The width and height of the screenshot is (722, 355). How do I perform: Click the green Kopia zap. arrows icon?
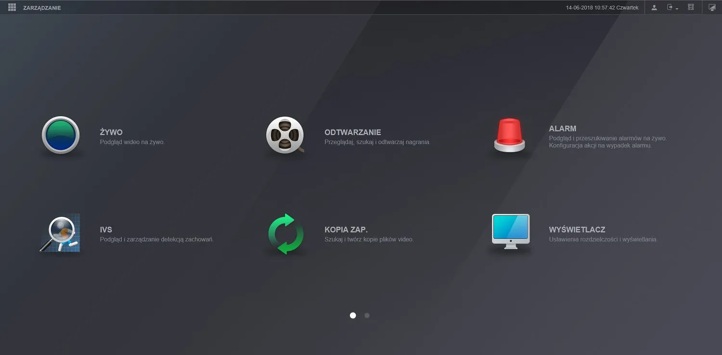tap(285, 234)
